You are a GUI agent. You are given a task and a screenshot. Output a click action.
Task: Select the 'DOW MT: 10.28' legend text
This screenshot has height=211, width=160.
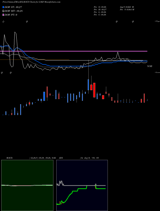13,11
